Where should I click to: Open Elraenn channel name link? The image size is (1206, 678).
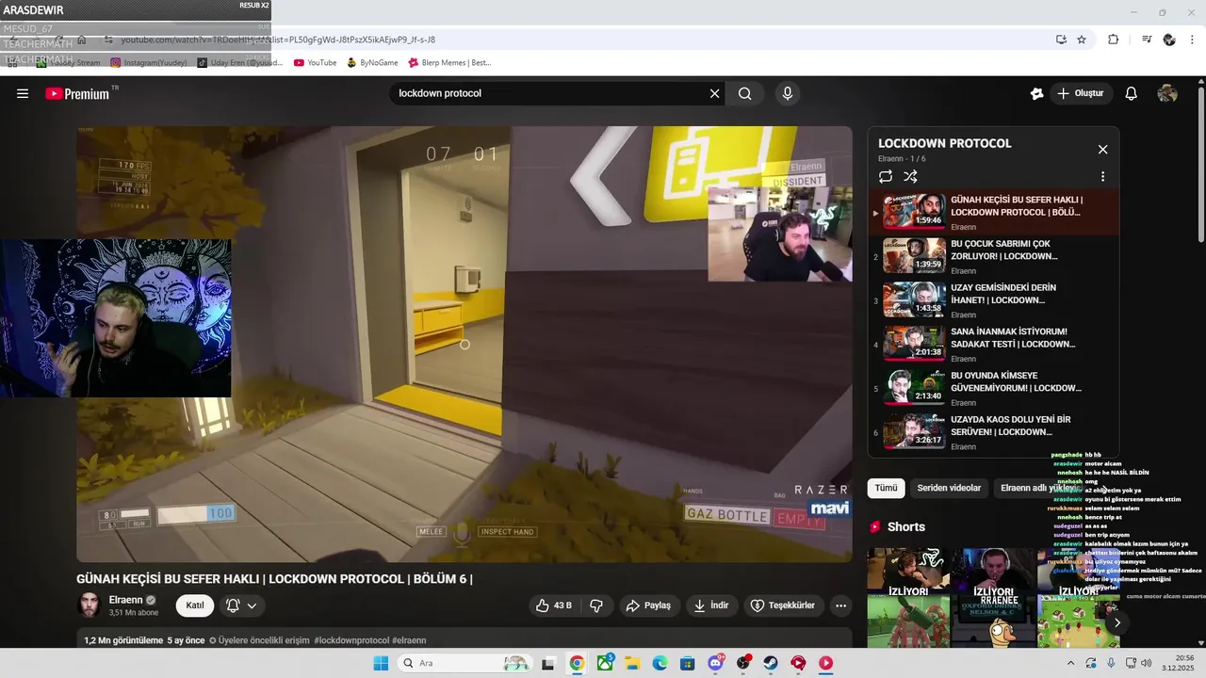pyautogui.click(x=125, y=600)
